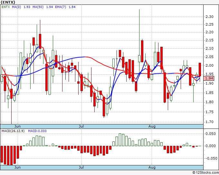219x175 pixels.
Task: Click the MACD(26,12,9) indicator label
Action: tap(13, 131)
